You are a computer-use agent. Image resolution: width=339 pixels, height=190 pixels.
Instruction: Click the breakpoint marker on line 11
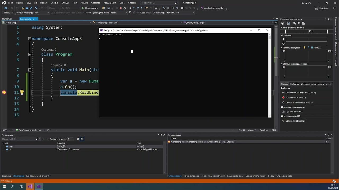click(x=4, y=92)
